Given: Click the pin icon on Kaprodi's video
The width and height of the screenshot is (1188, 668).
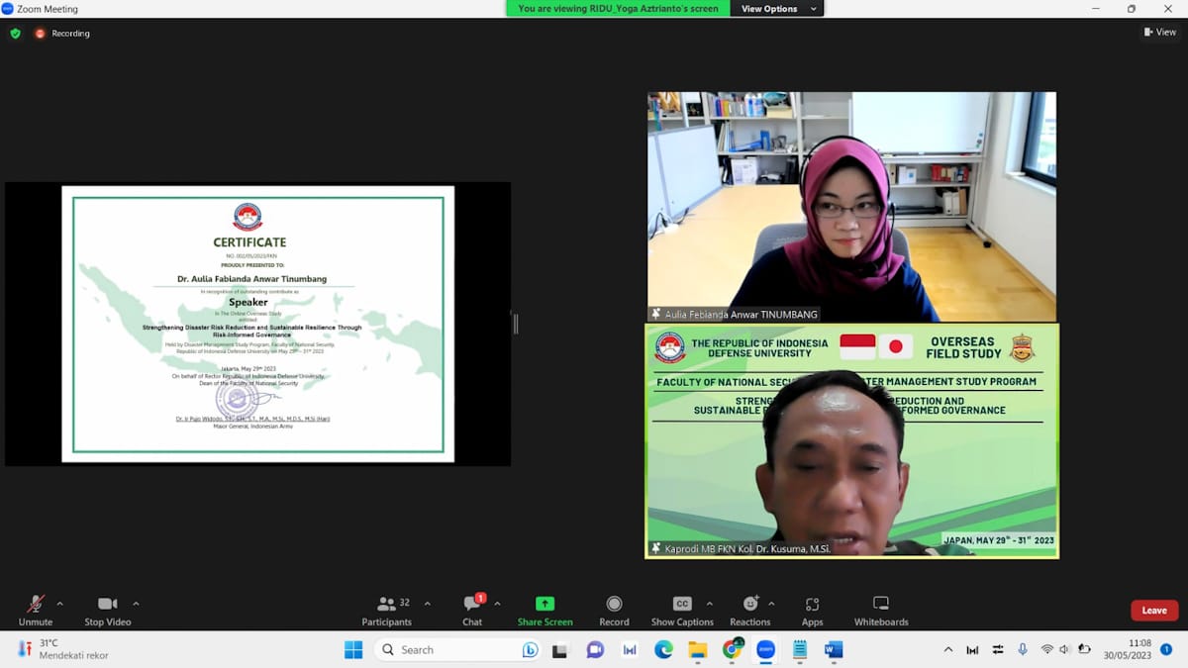Looking at the screenshot, I should point(655,547).
